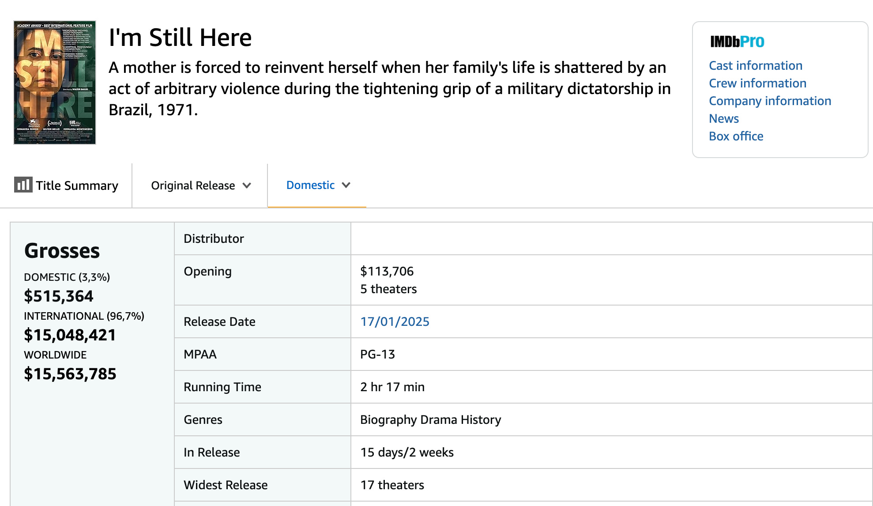Screen dimensions: 873x506
Task: Click the $113,706 opening amount
Action: point(387,271)
